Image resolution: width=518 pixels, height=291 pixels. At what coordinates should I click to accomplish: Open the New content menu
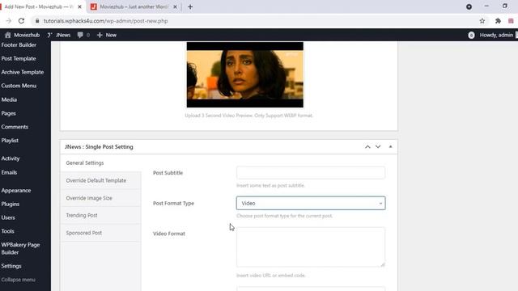[x=107, y=35]
